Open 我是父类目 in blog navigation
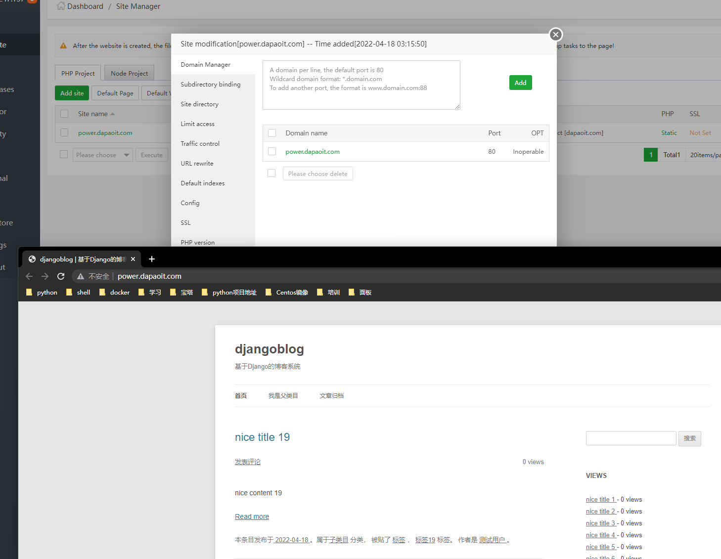 (283, 396)
